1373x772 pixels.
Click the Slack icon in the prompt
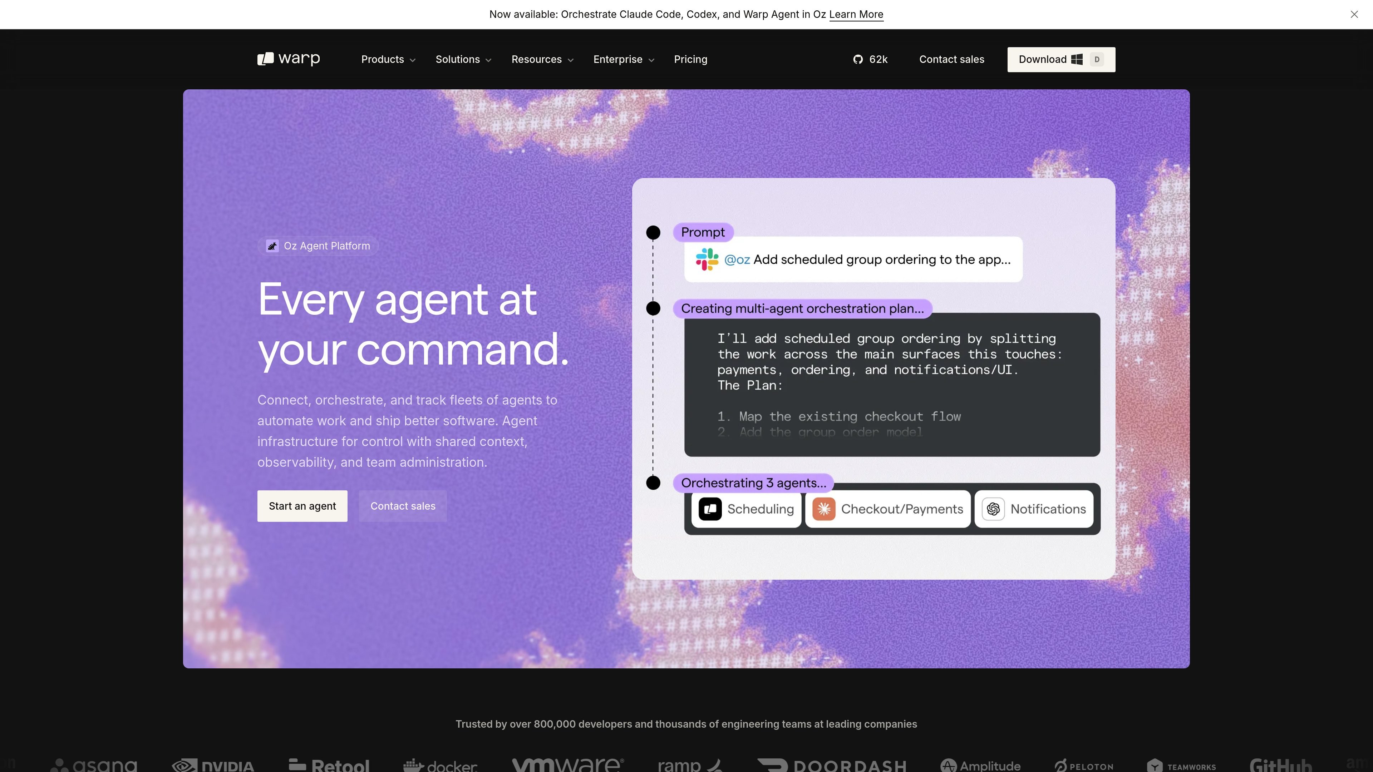(707, 259)
